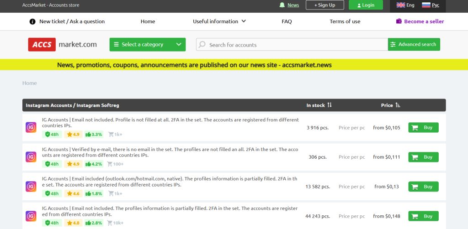Buy the $0,105 IG accounts
The height and width of the screenshot is (229, 468).
pyautogui.click(x=423, y=127)
